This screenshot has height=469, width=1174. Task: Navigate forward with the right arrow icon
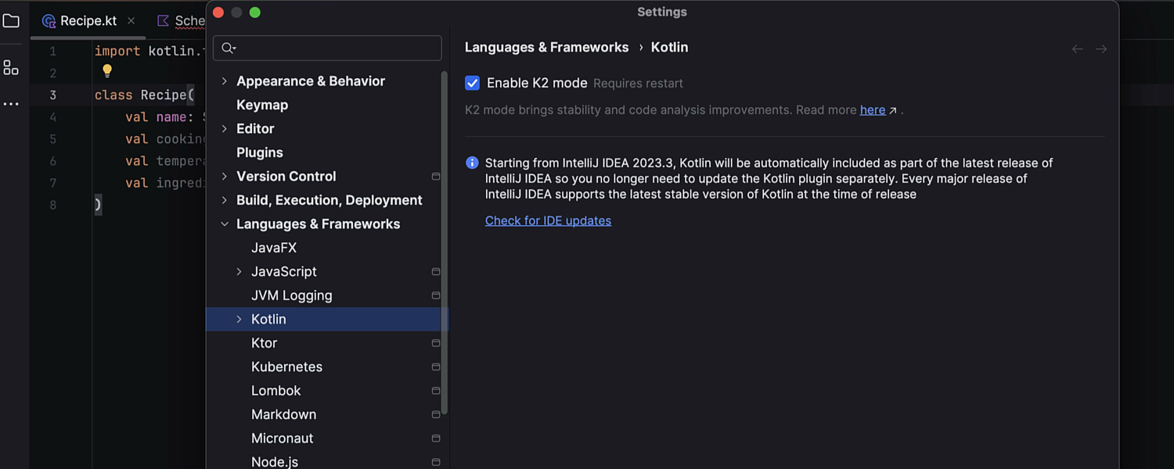(x=1101, y=49)
